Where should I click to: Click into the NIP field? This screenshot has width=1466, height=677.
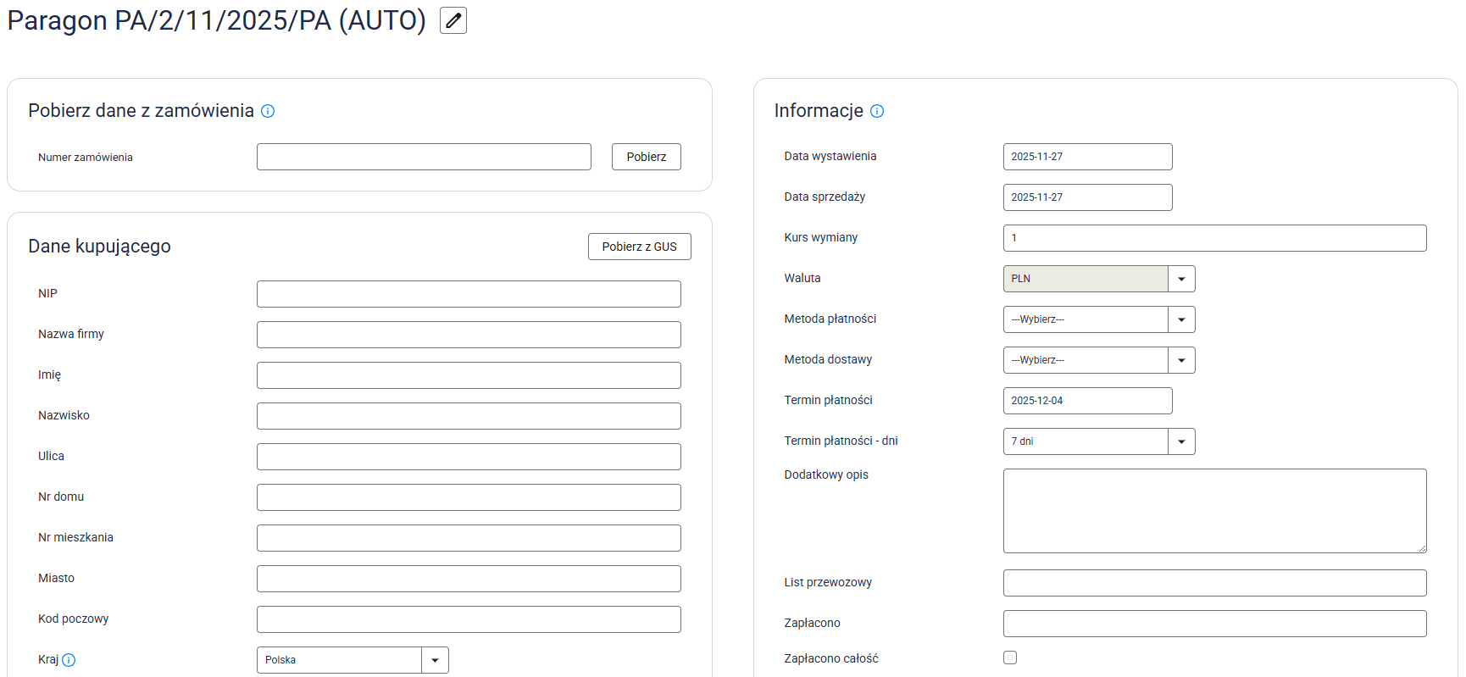click(x=469, y=294)
